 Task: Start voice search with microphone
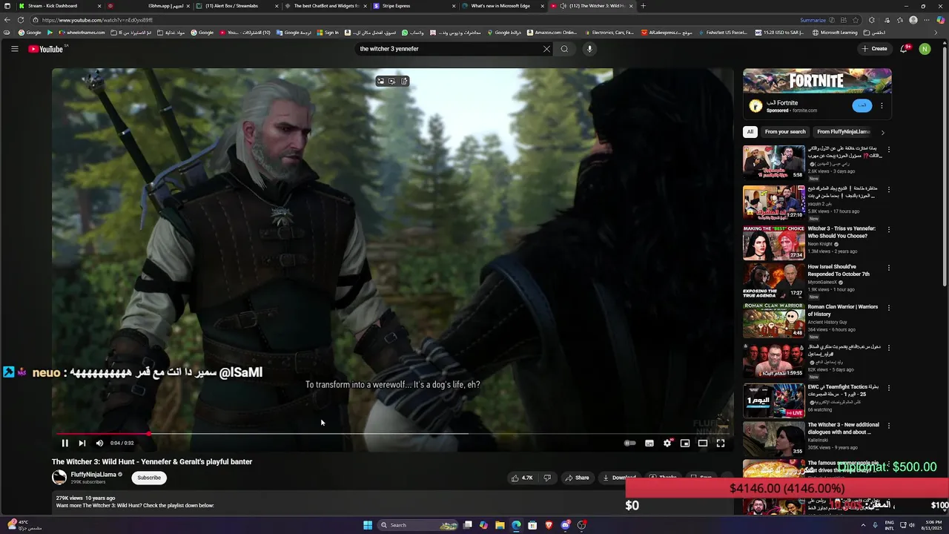click(589, 49)
